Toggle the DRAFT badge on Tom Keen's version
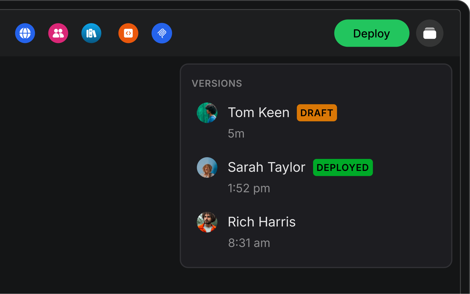470x294 pixels. [x=317, y=113]
